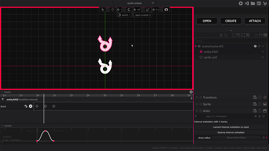Click the camera screenshot icon
The width and height of the screenshot is (269, 151).
(166, 10)
